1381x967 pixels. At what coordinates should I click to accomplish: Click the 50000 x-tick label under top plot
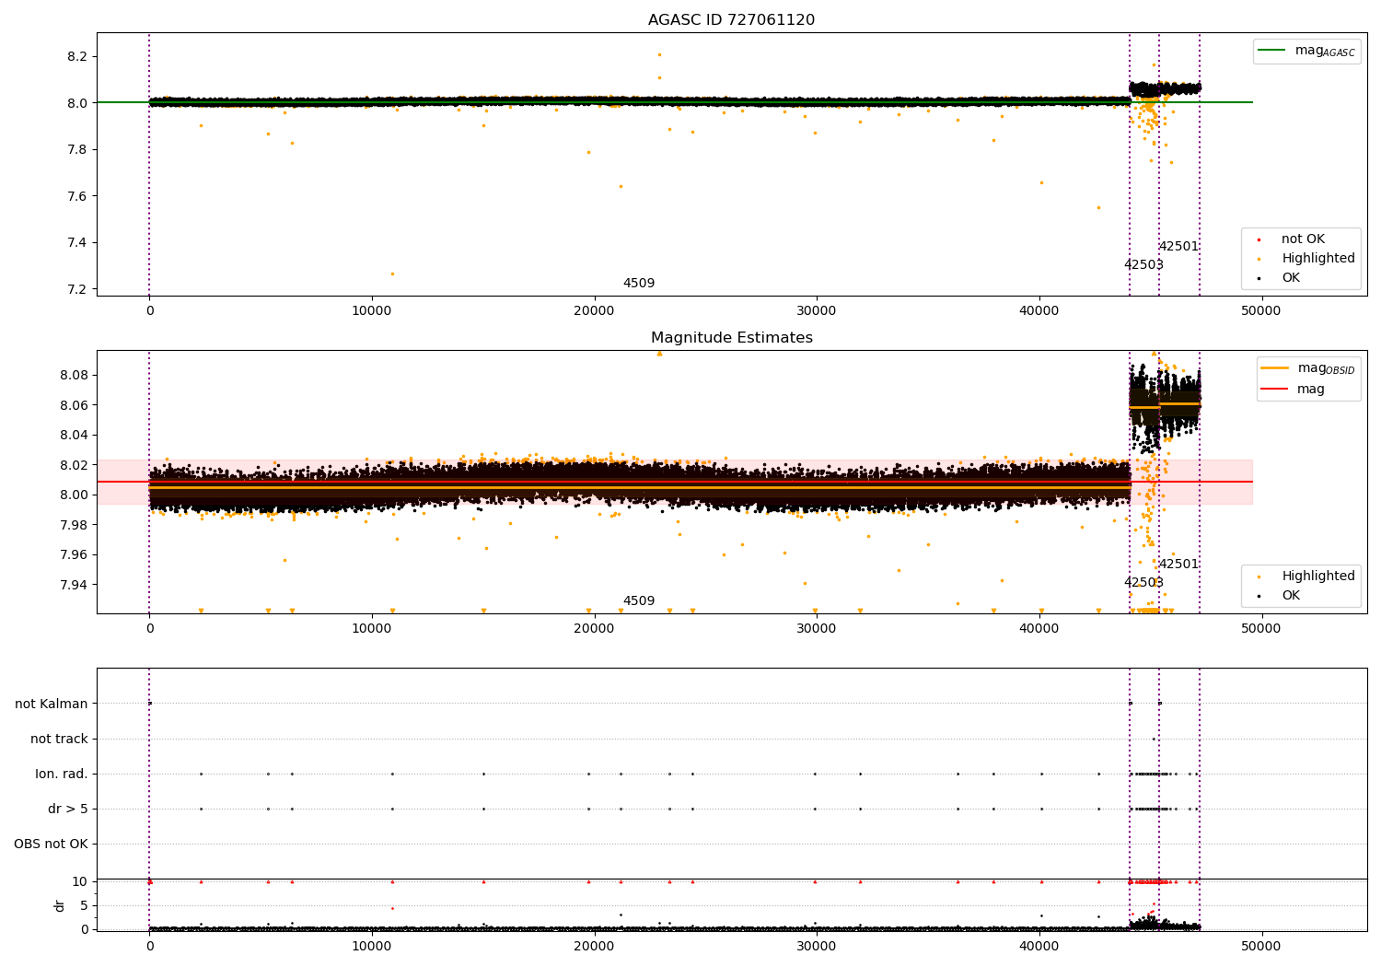point(1261,311)
